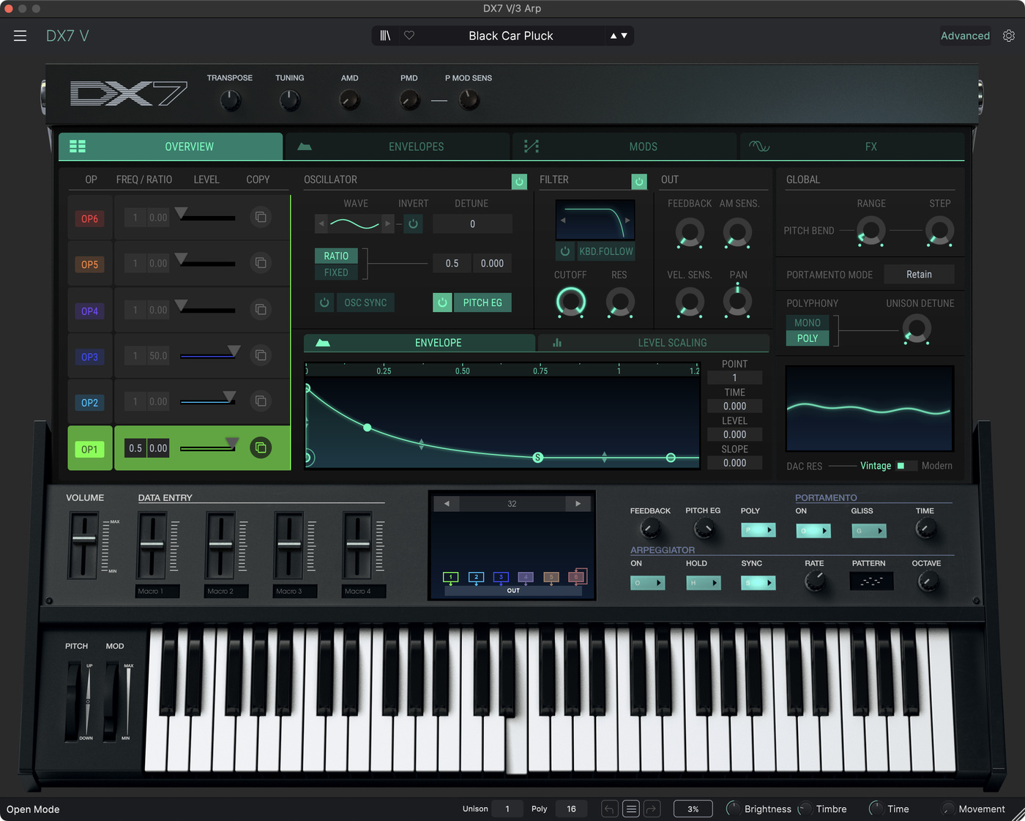Switch the arpeggiator ON toggle
The image size is (1025, 821).
click(x=647, y=583)
